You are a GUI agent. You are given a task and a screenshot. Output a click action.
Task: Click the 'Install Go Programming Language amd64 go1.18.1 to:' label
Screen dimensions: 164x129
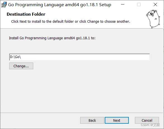pyautogui.click(x=52, y=38)
